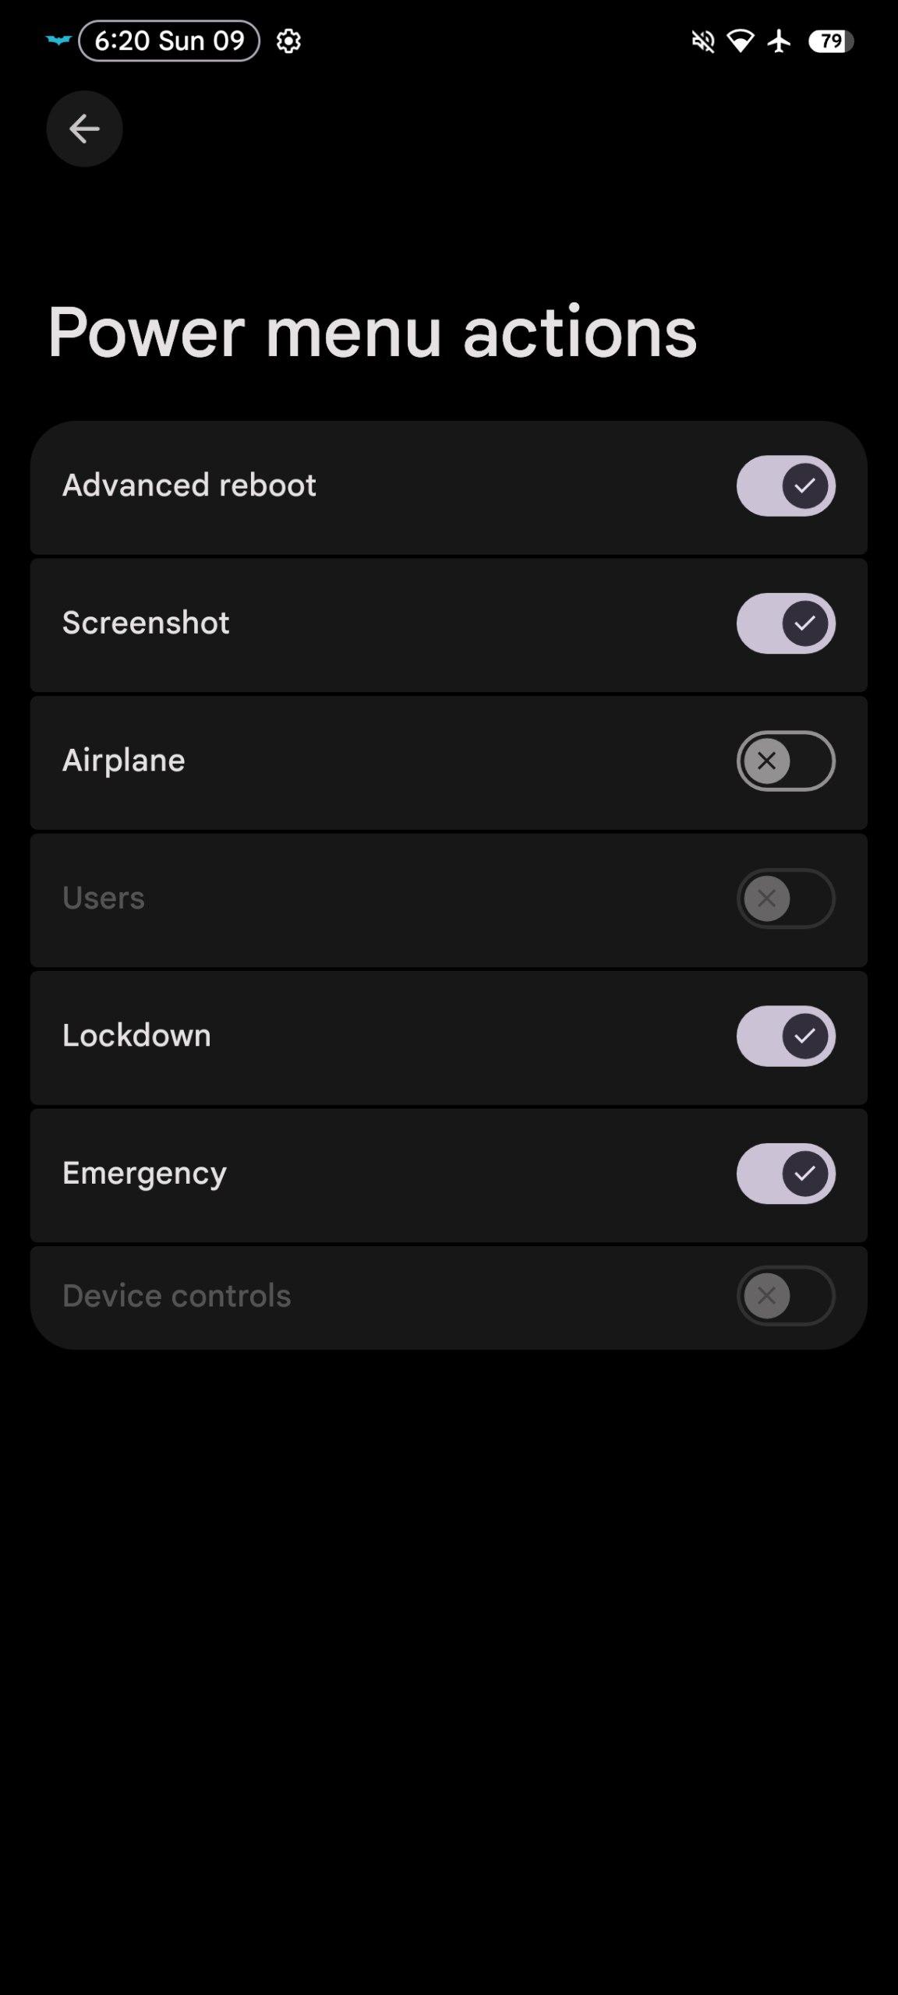Select the Advanced reboot label
The image size is (898, 1995).
coord(189,486)
